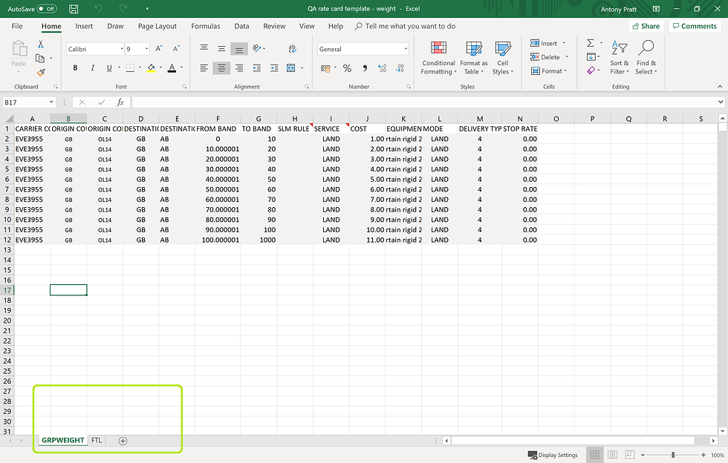Click the Copy icon
The image size is (728, 463).
point(40,59)
